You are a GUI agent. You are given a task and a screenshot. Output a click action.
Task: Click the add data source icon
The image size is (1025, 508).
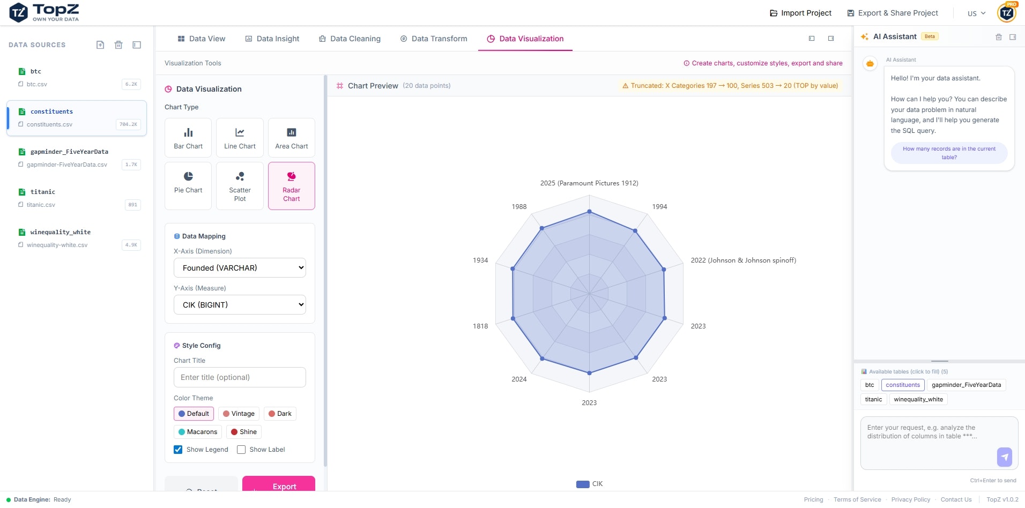[100, 45]
